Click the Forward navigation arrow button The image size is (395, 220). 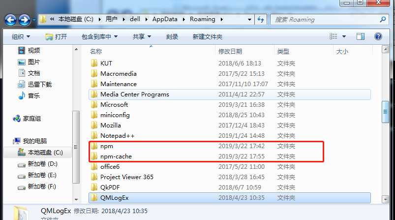coord(24,20)
